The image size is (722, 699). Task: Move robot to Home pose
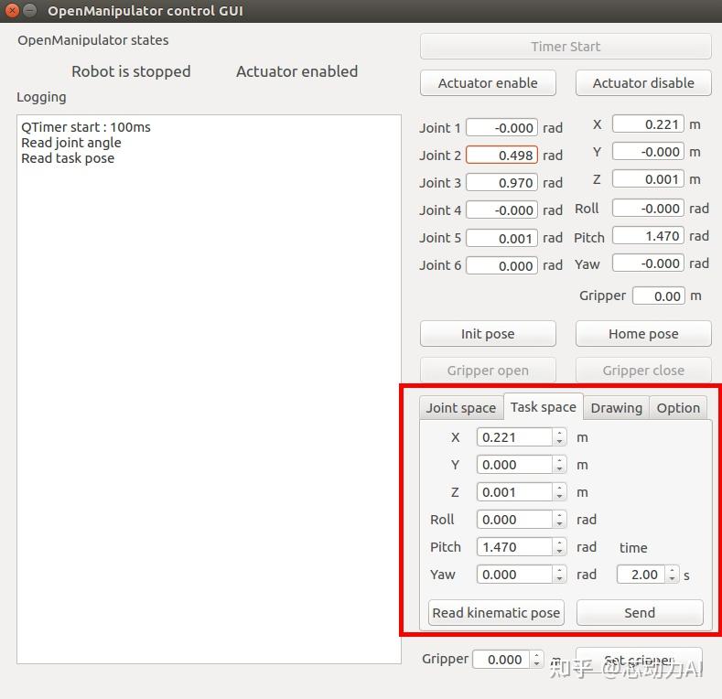pos(643,334)
